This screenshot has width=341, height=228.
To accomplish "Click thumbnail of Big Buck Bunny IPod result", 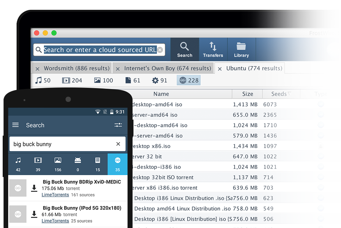I will point(18,214).
